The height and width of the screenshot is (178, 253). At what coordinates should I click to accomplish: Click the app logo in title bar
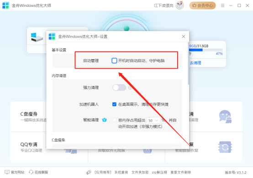(x=5, y=5)
